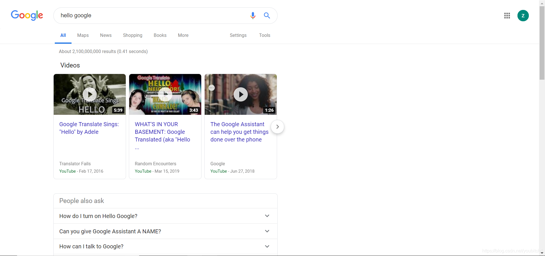Switch to the Books tab
Screen dimensions: 545x256
tap(160, 35)
